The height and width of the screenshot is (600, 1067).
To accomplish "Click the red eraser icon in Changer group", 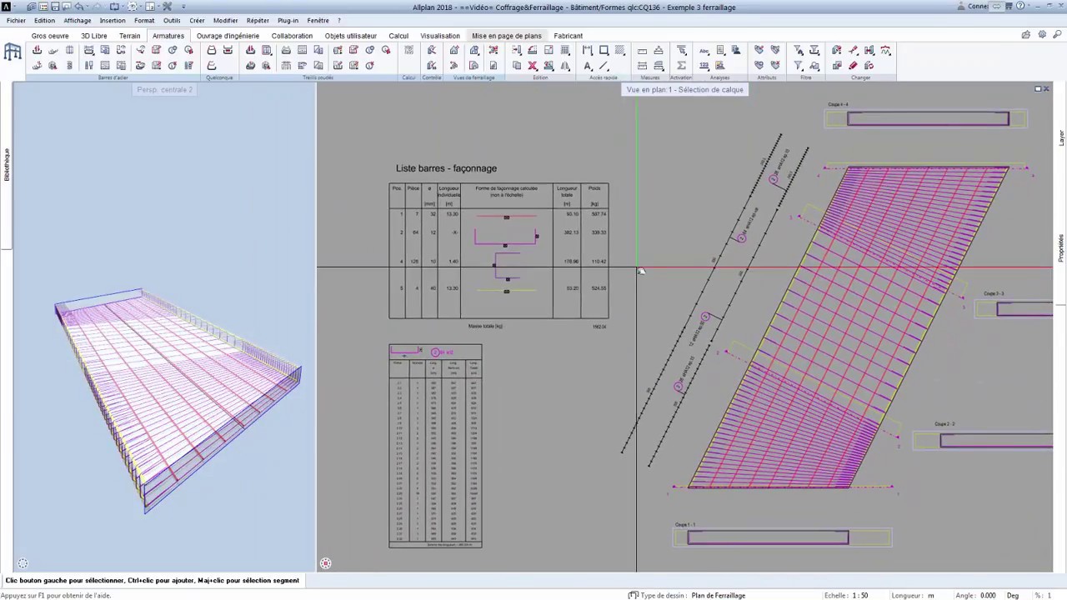I will click(853, 66).
